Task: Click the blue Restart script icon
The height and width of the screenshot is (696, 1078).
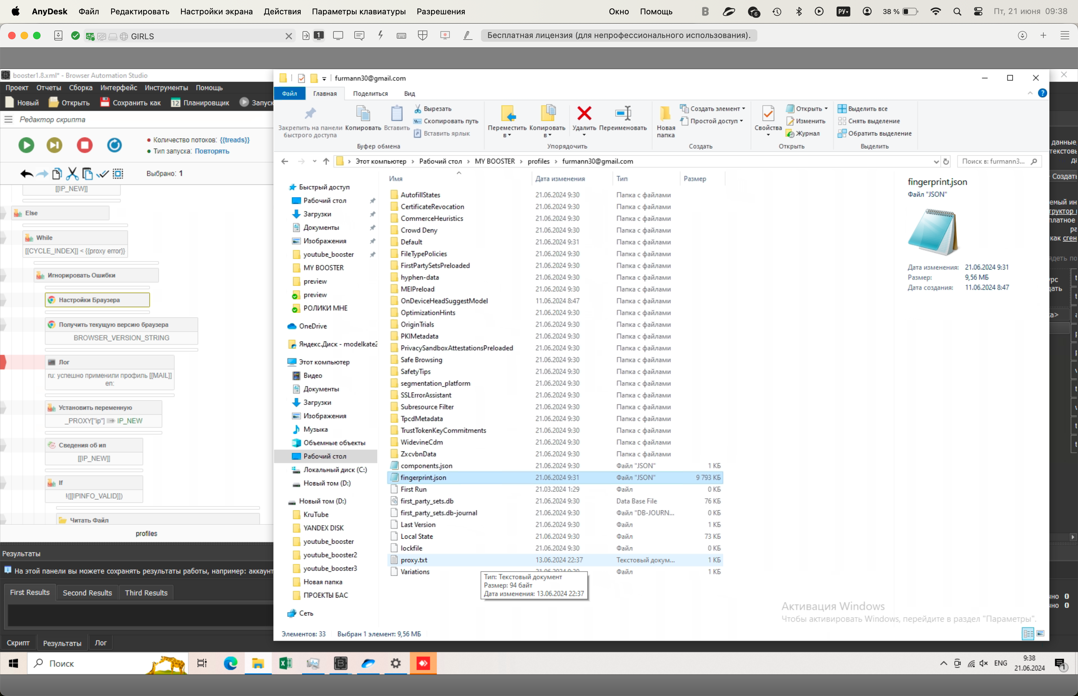Action: (114, 145)
